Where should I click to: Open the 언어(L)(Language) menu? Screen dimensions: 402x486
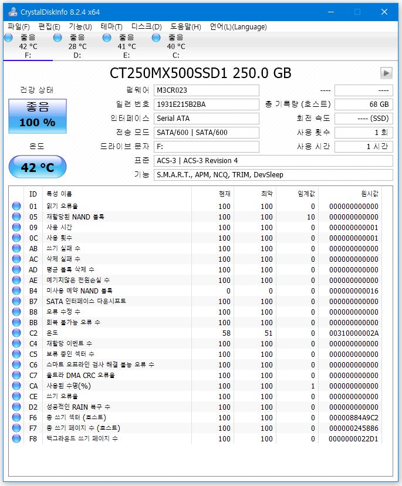238,27
